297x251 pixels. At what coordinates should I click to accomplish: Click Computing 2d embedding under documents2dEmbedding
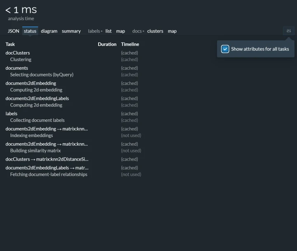[x=36, y=90]
